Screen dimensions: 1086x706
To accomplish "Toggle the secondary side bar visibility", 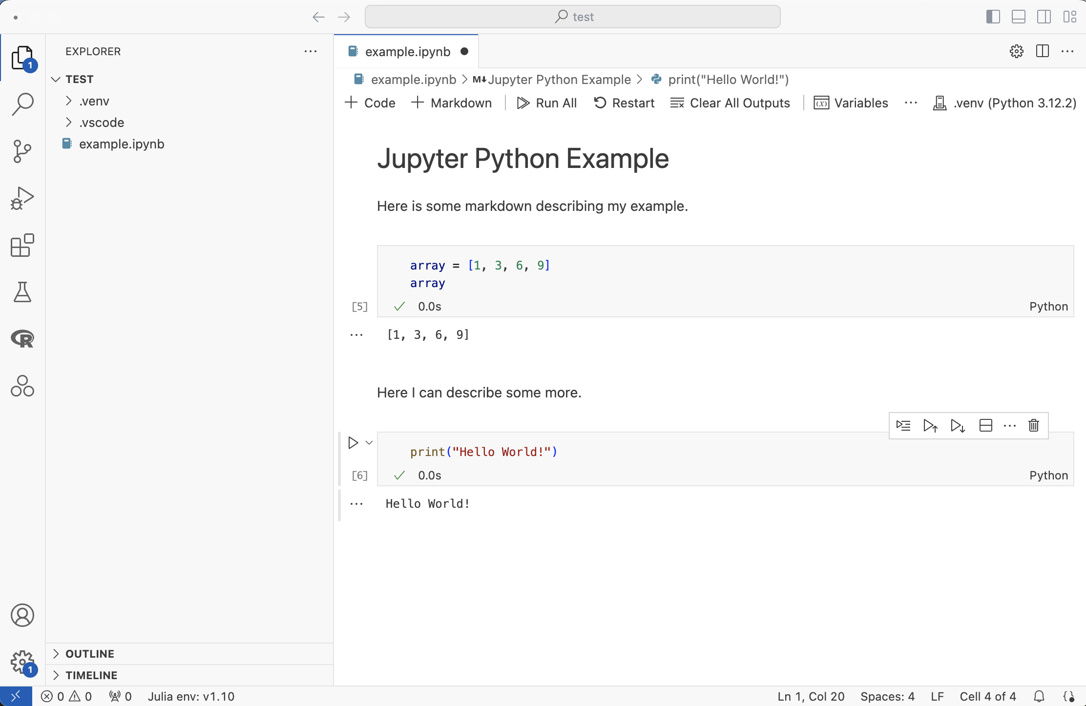I will point(1044,17).
